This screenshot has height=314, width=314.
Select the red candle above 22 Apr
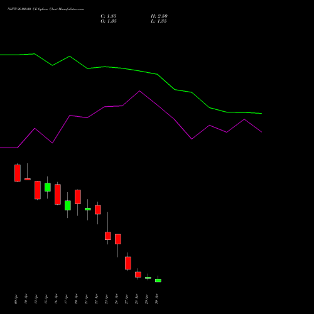pos(98,210)
